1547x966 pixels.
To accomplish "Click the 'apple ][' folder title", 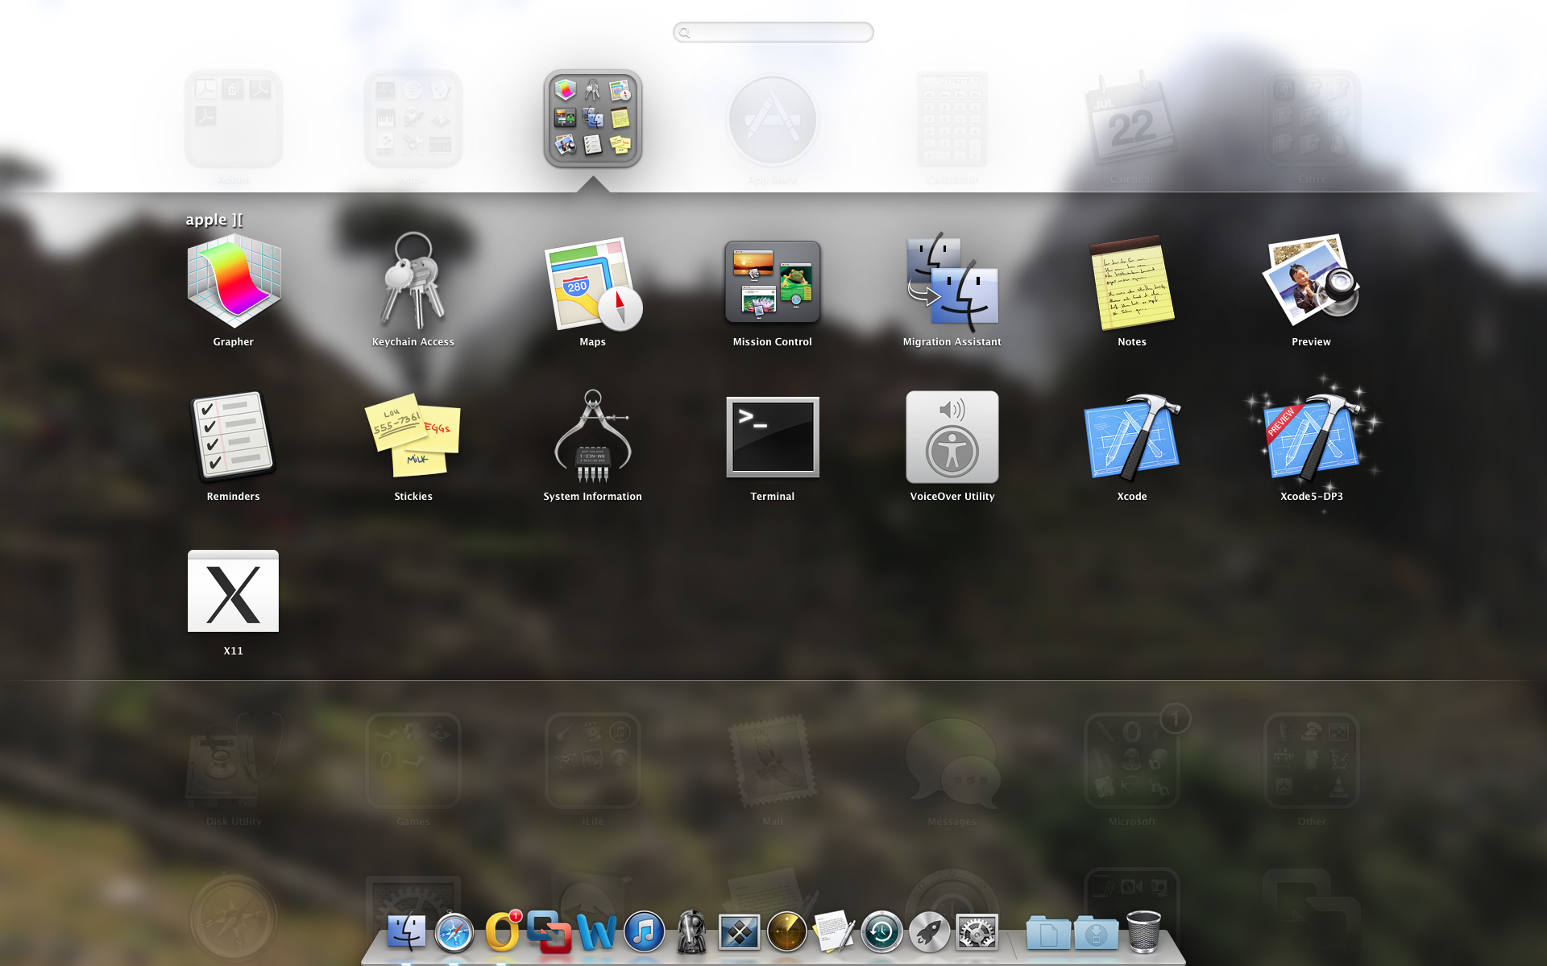I will pos(214,220).
